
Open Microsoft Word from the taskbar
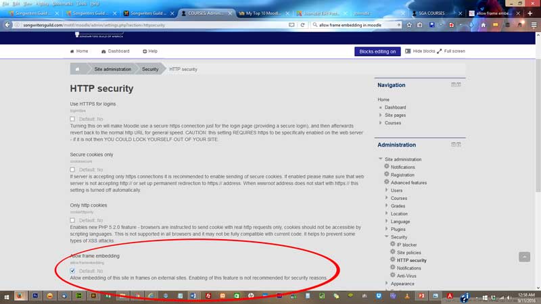coord(192,296)
